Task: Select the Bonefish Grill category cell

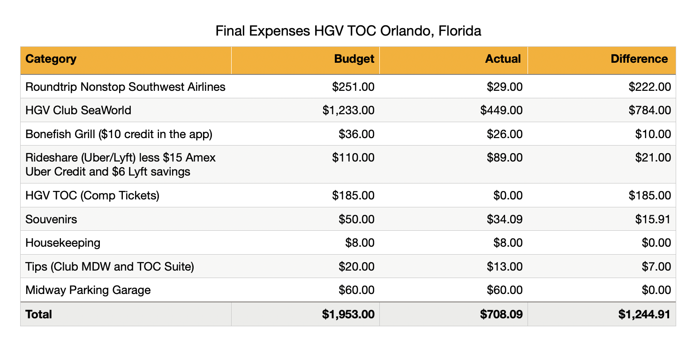Action: click(119, 134)
